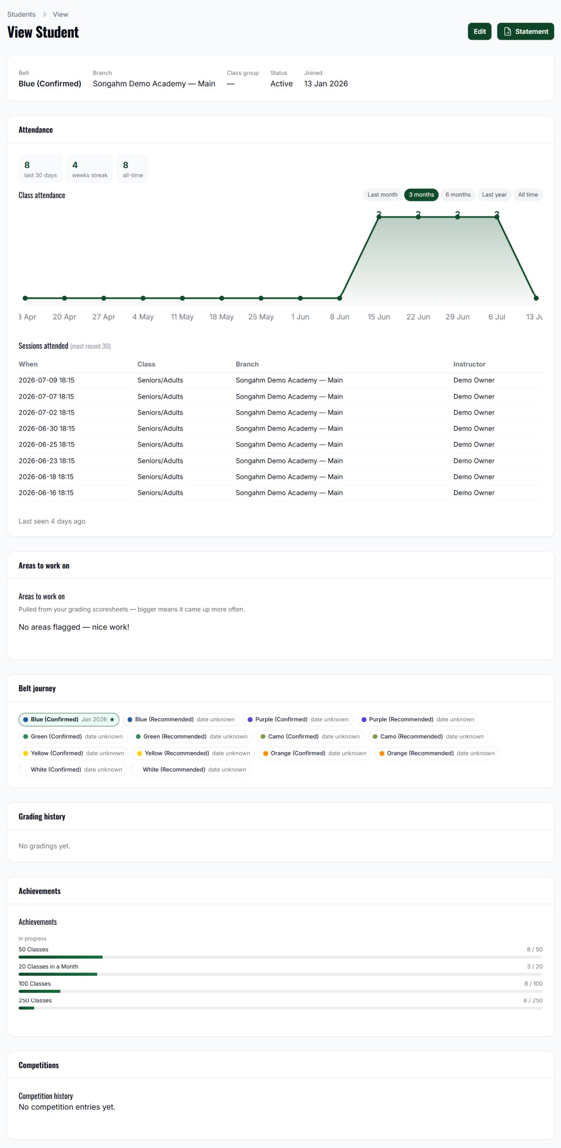Click the orange dot of Orange (Confirmed) badge
This screenshot has width=561, height=1148.
(x=266, y=753)
